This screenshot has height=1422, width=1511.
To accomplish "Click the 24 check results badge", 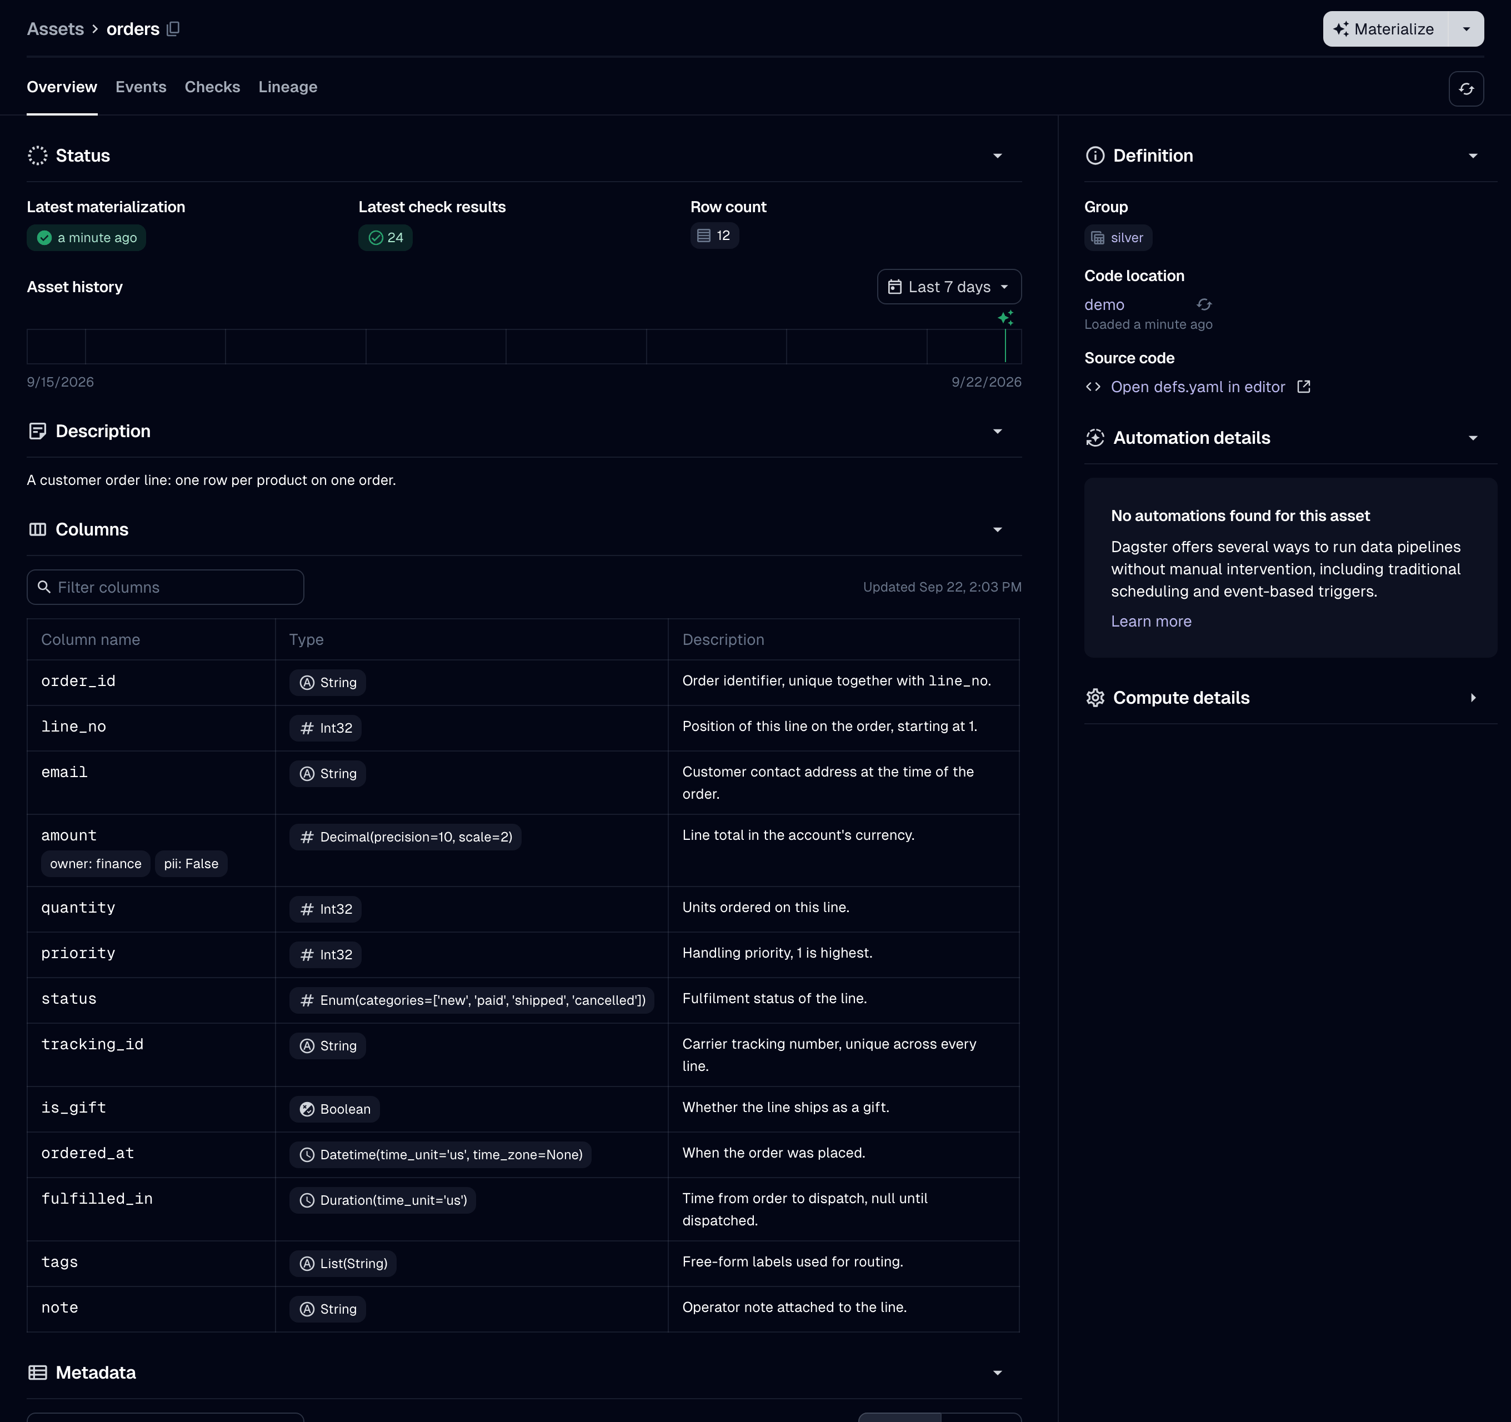I will tap(386, 238).
